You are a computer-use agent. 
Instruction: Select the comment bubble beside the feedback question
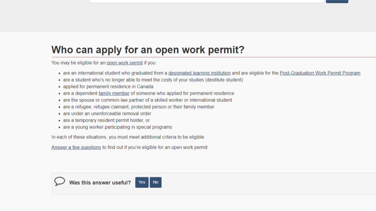pyautogui.click(x=60, y=182)
